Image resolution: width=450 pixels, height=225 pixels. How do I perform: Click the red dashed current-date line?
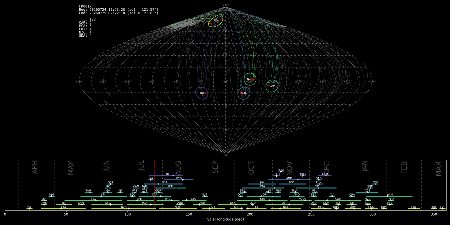pos(154,185)
